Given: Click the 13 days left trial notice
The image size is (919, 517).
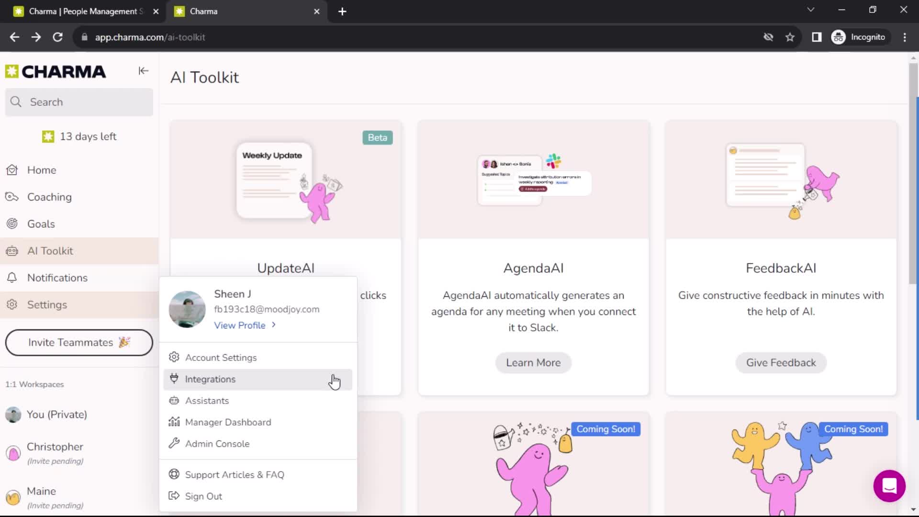Looking at the screenshot, I should 79,136.
